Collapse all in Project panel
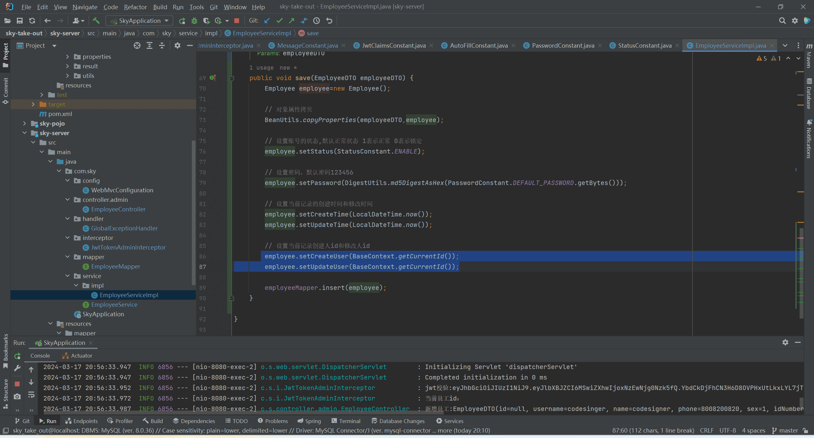This screenshot has height=438, width=814. pyautogui.click(x=162, y=46)
